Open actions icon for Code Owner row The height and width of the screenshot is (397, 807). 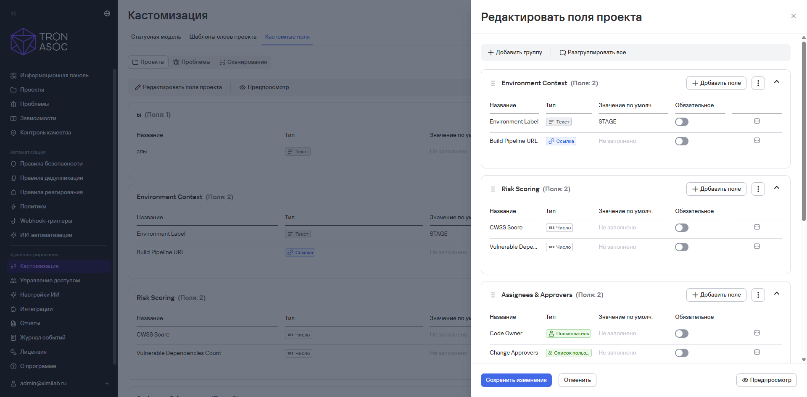point(757,333)
